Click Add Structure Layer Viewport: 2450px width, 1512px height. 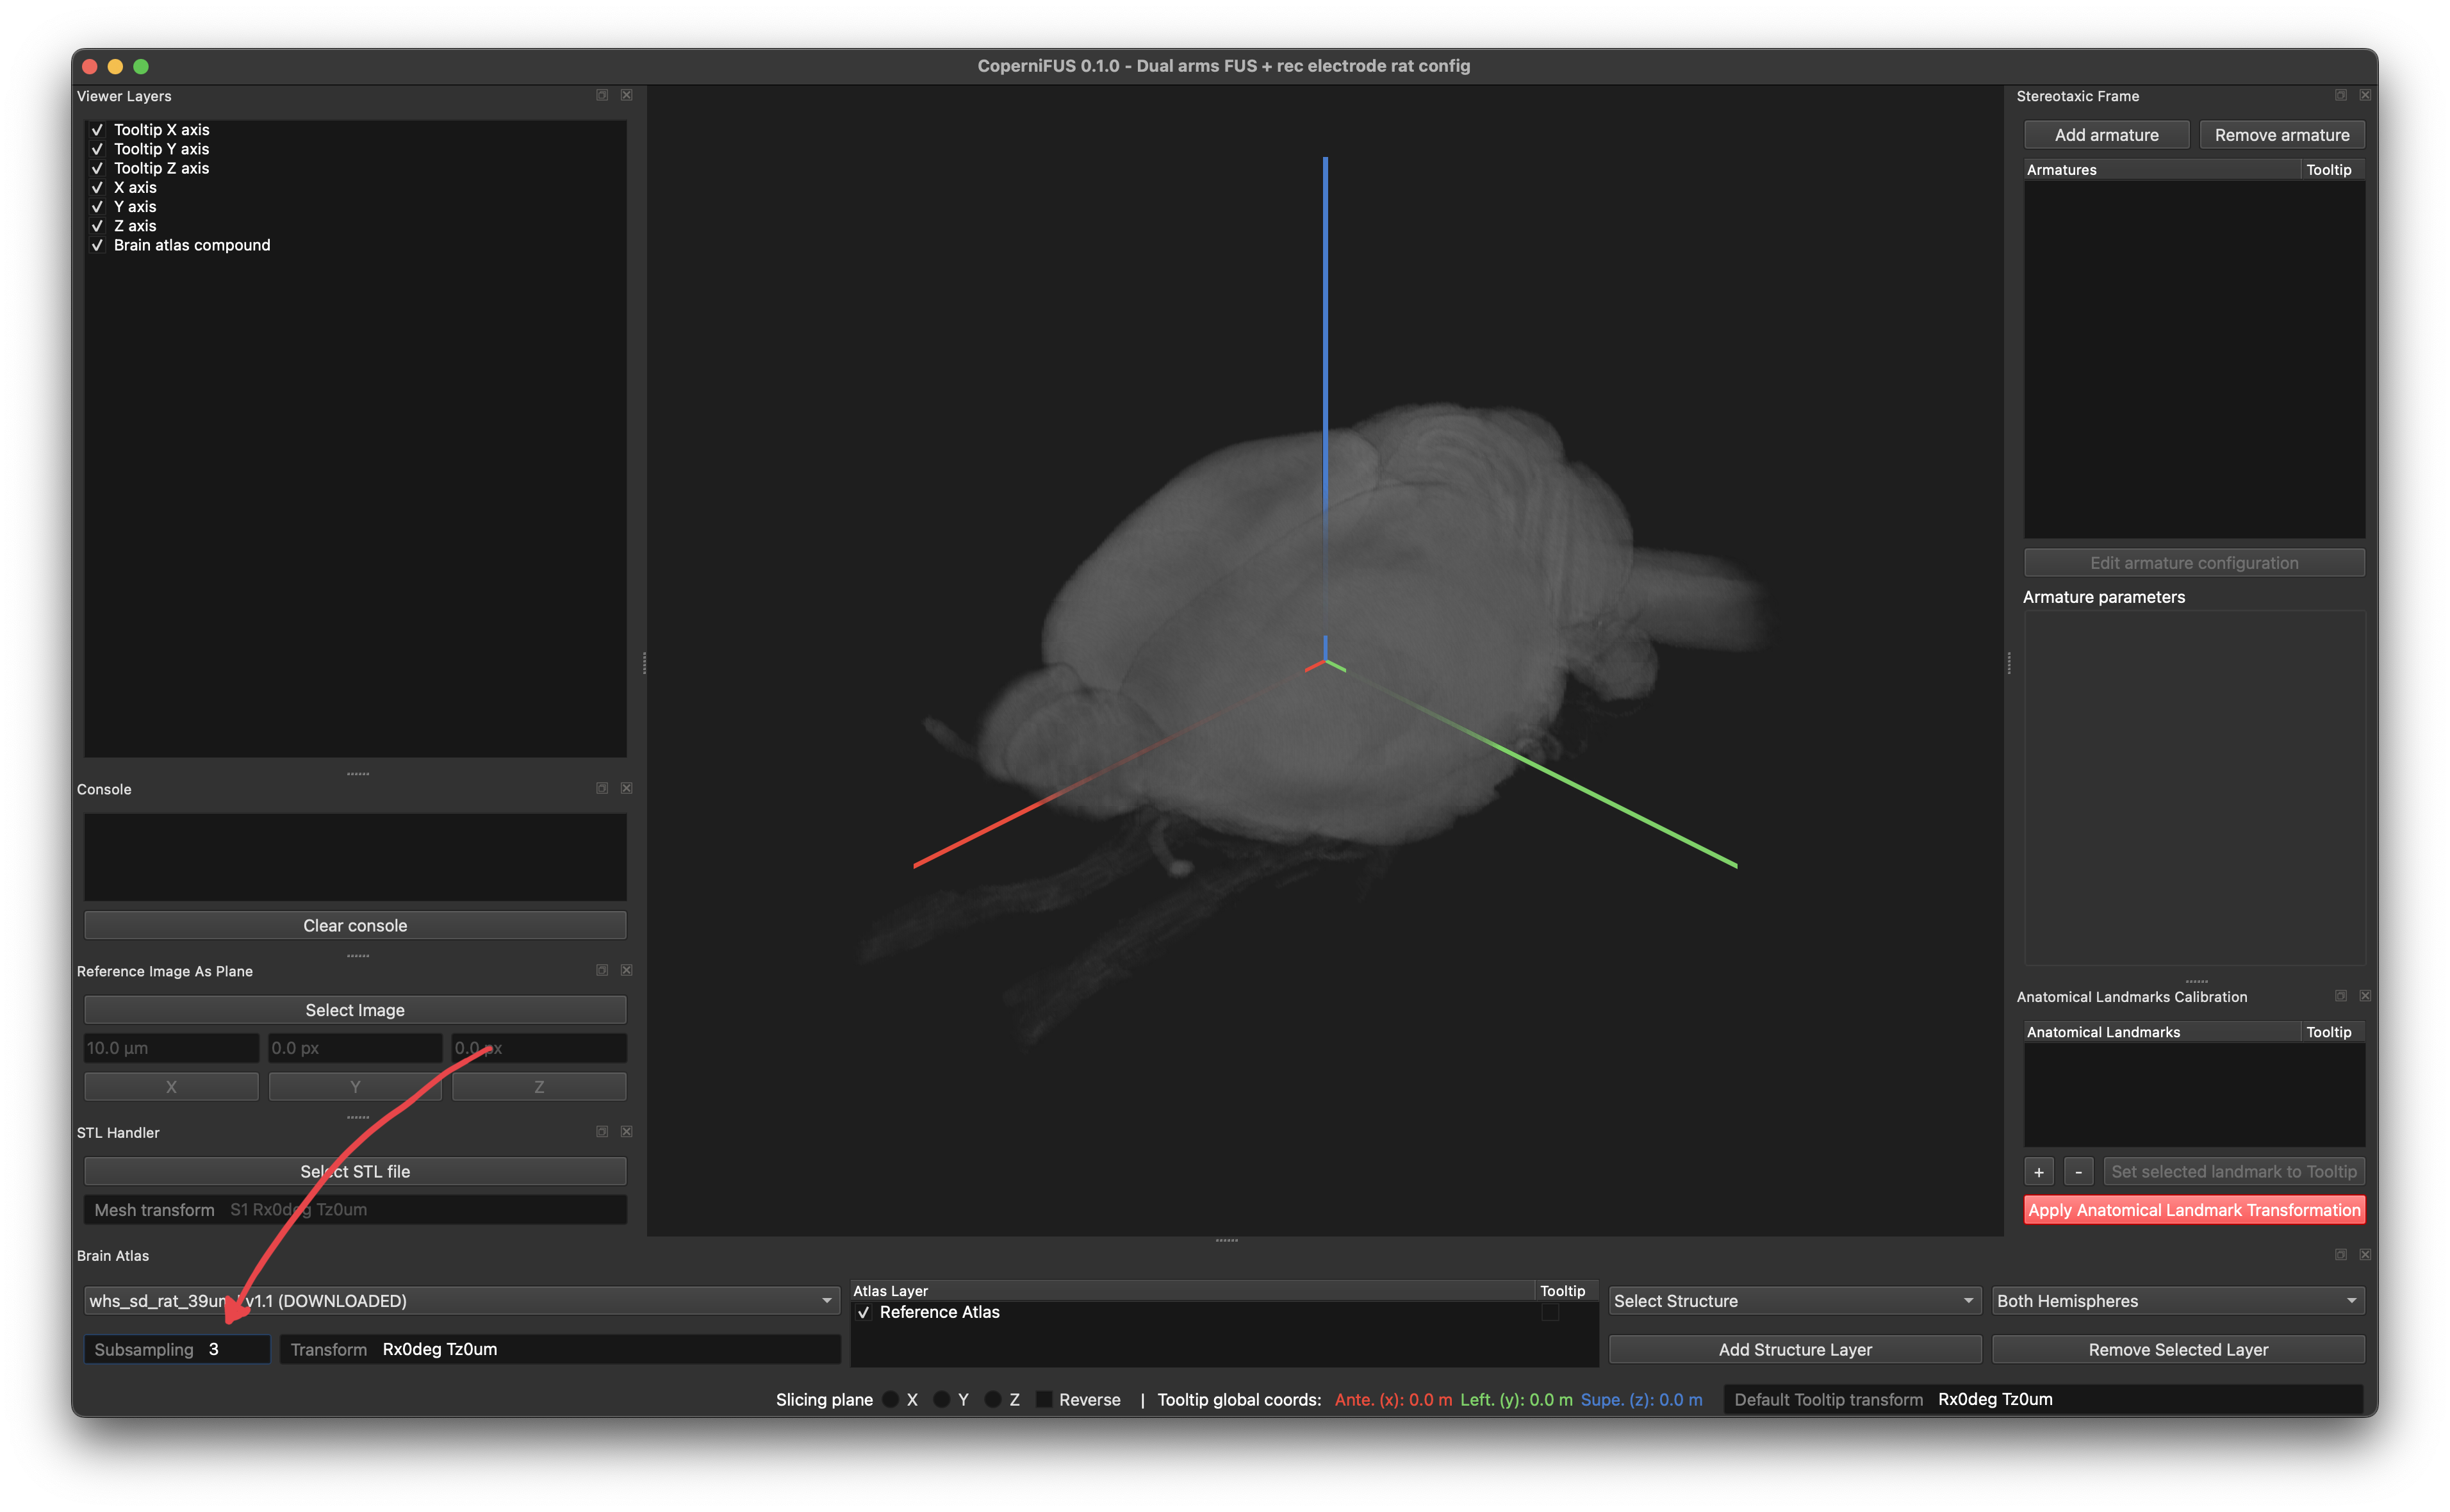[x=1795, y=1349]
